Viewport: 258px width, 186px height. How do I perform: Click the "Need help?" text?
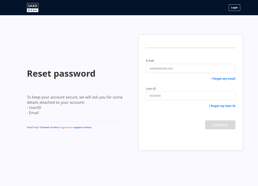[33, 127]
